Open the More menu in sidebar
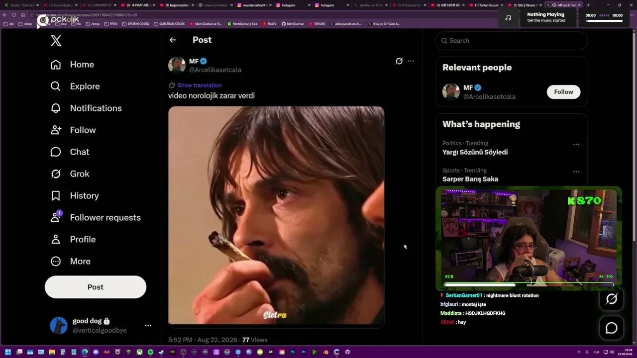Screen dimensions: 637x358 (x=70, y=262)
